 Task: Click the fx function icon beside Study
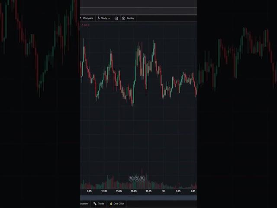(x=99, y=18)
